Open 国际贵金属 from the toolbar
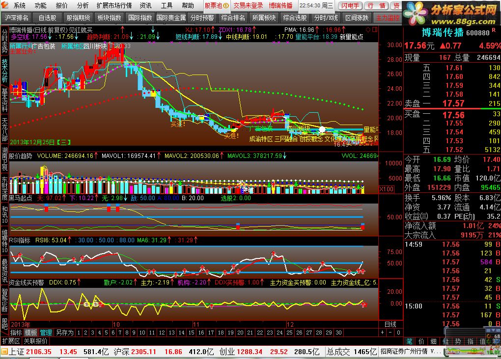The height and width of the screenshot is (359, 501). [x=171, y=18]
